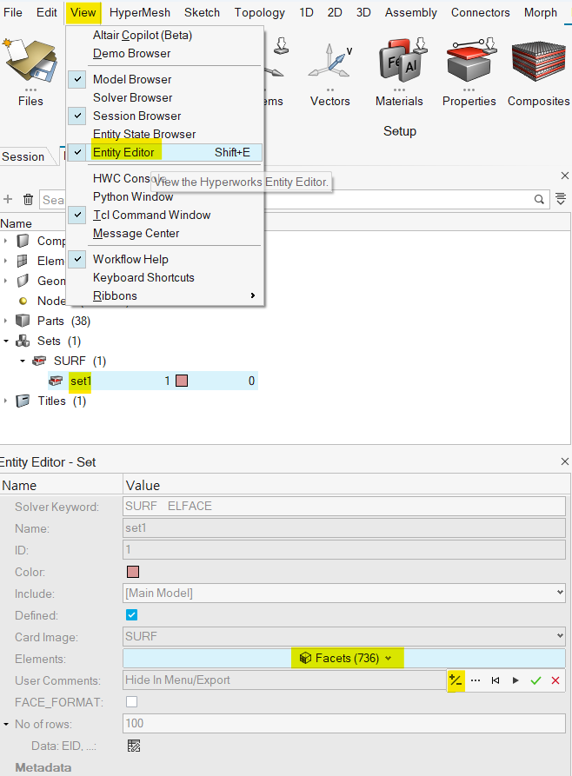Image resolution: width=572 pixels, height=776 pixels.
Task: Click the add/remove selection icon
Action: (456, 680)
